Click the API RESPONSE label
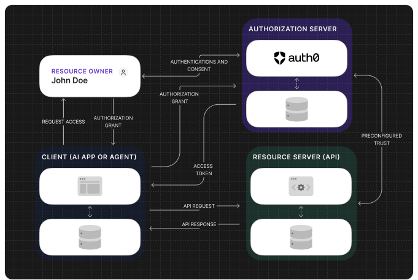 tap(199, 224)
